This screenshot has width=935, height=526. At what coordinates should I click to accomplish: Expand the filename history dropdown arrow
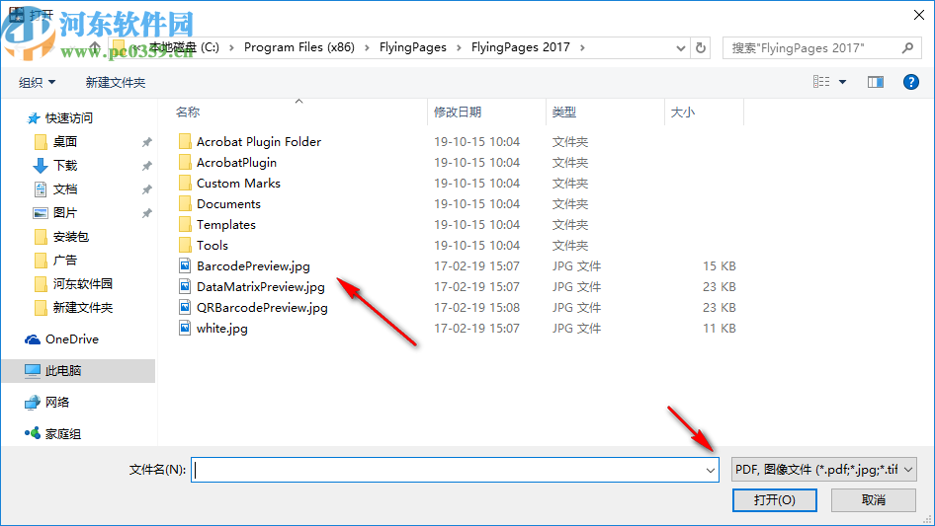pos(711,470)
